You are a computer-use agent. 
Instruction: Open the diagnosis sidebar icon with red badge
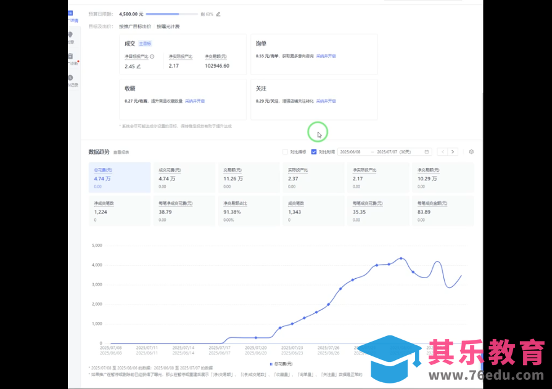pyautogui.click(x=70, y=55)
